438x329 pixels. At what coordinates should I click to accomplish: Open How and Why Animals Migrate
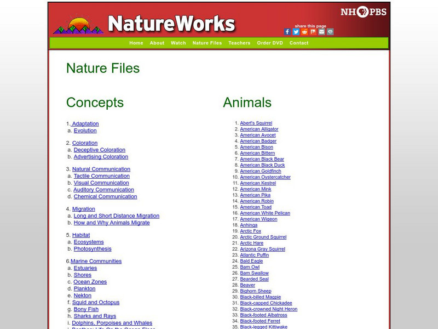(112, 223)
